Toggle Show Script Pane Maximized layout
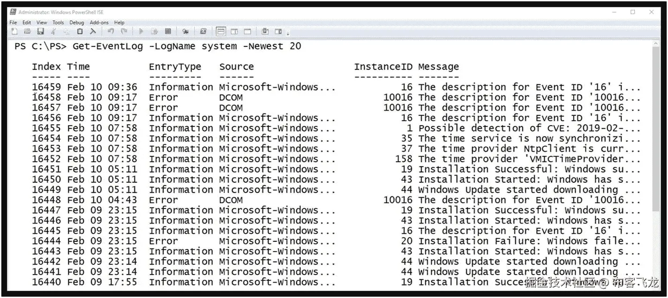The height and width of the screenshot is (298, 668). [247, 31]
